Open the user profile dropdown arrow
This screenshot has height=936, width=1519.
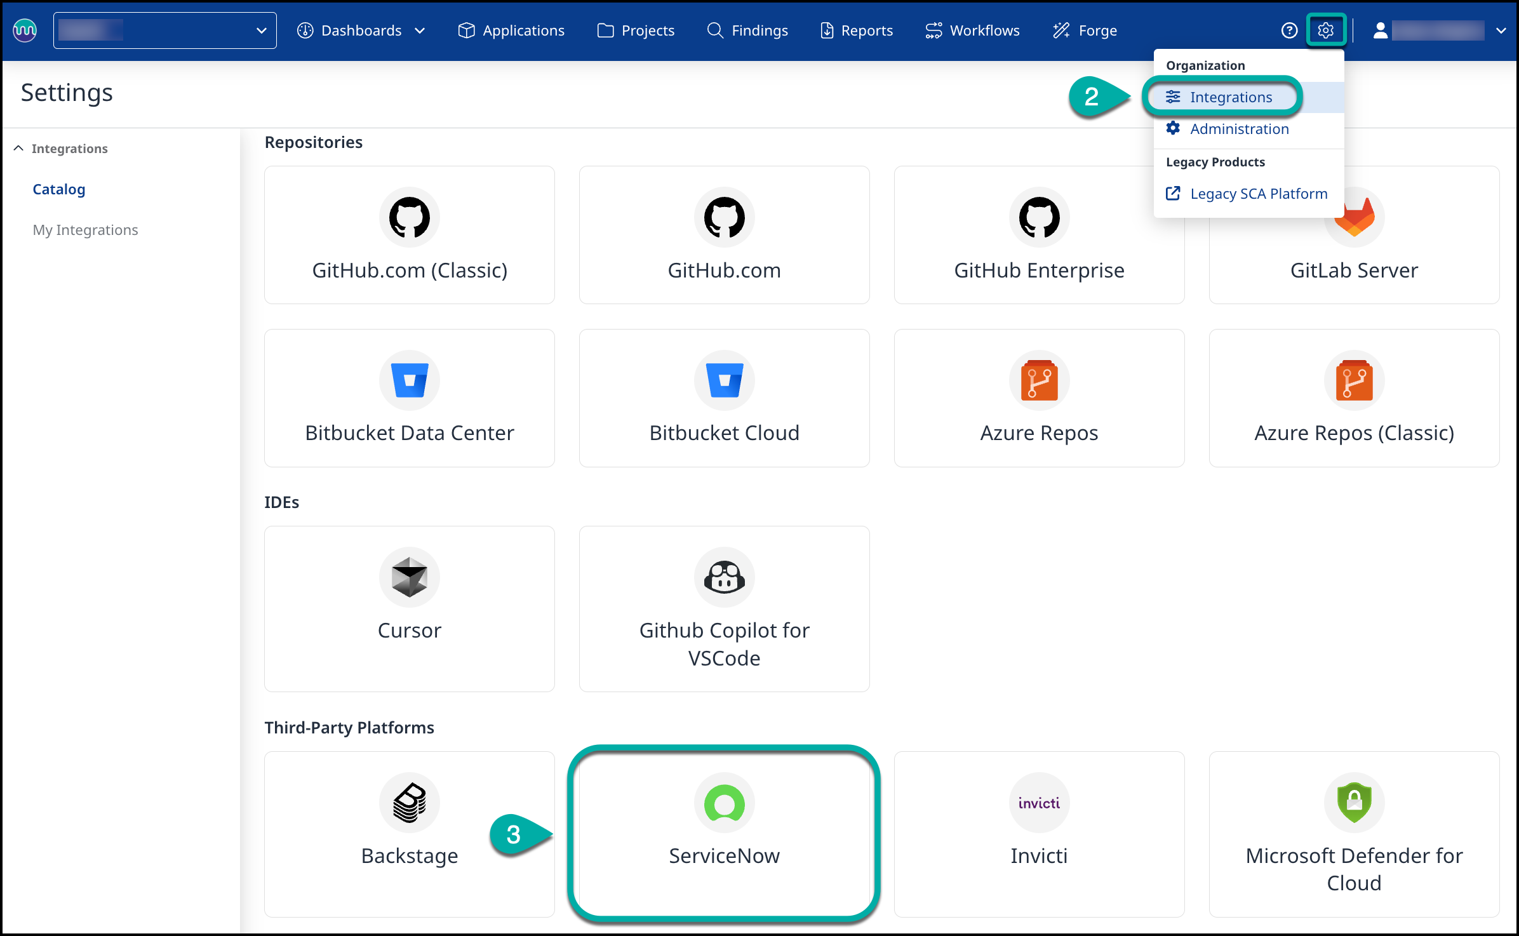click(x=1501, y=30)
